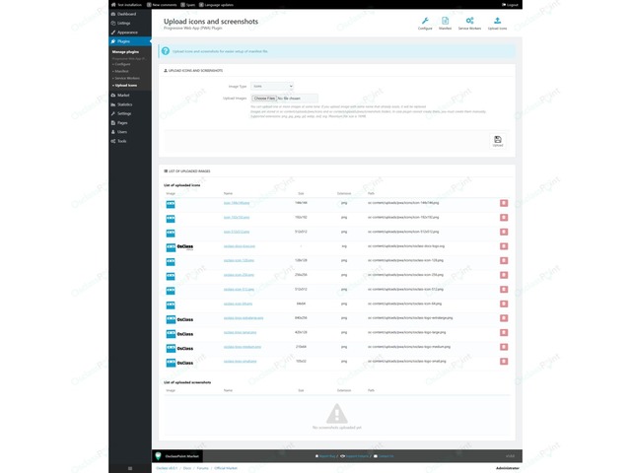Open the Official Market bottom link
This screenshot has height=473, width=631.
point(226,468)
